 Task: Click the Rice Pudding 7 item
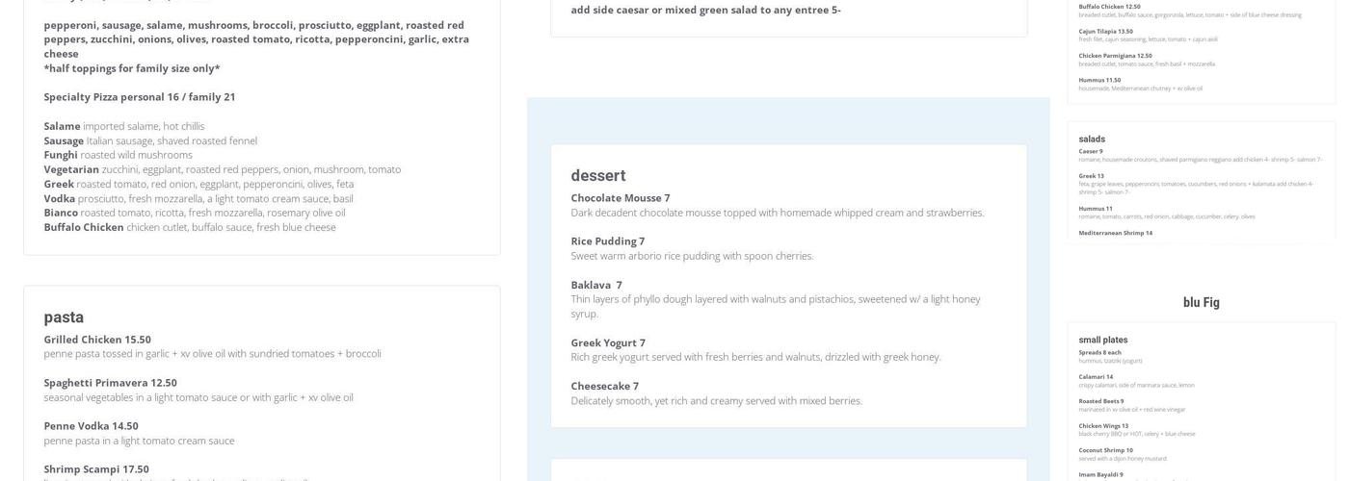click(x=607, y=241)
